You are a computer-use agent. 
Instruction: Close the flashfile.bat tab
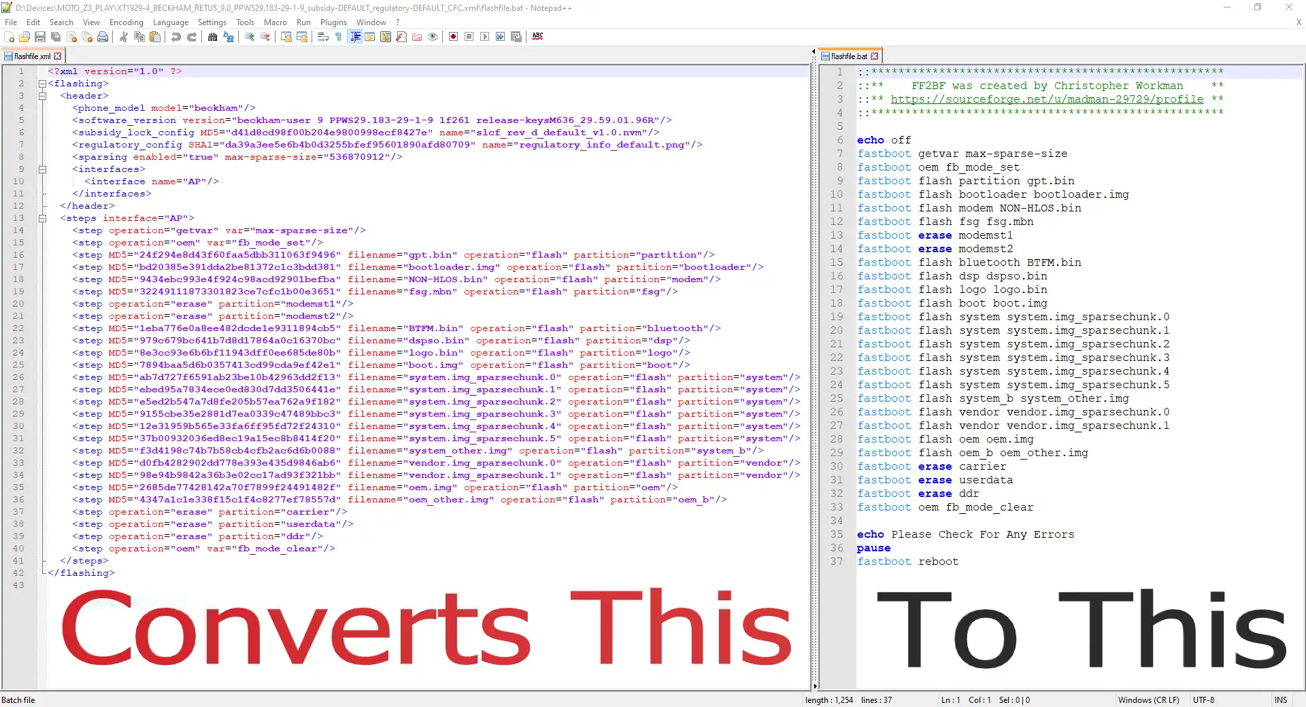coord(875,56)
